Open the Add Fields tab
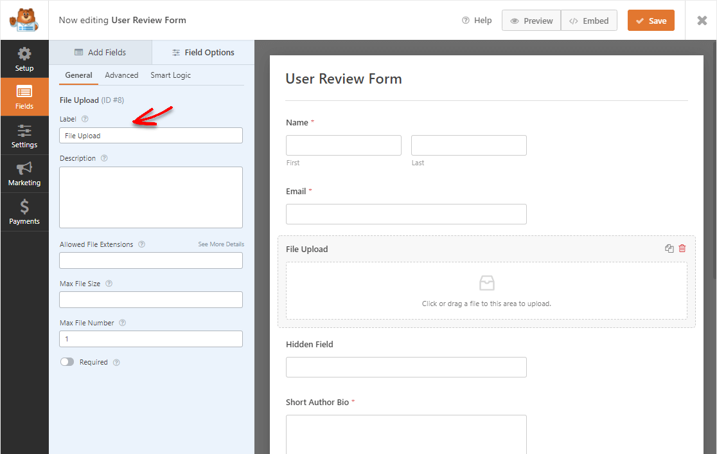Viewport: 717px width, 454px height. click(100, 53)
